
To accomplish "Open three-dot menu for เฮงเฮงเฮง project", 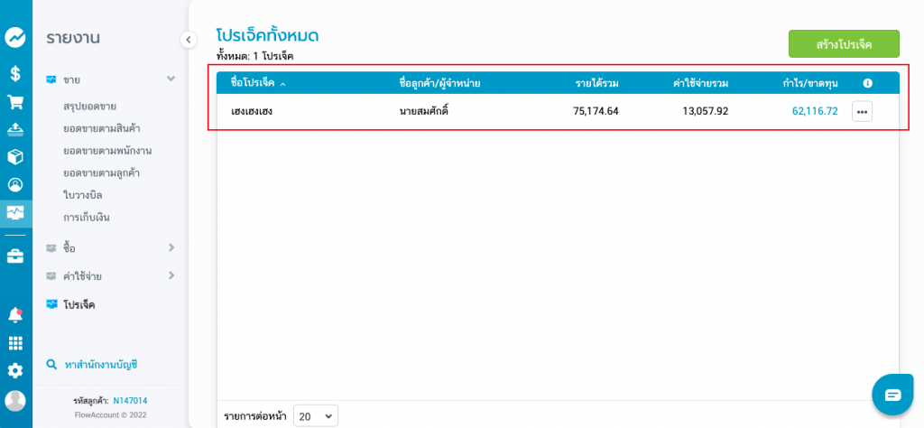I will [x=862, y=111].
